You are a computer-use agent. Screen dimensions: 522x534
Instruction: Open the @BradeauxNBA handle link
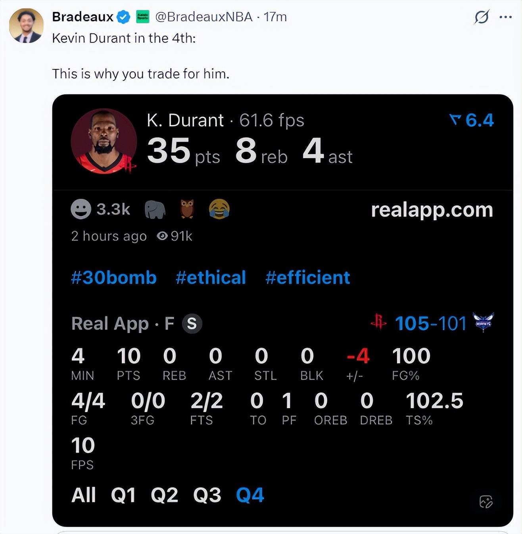pyautogui.click(x=203, y=17)
